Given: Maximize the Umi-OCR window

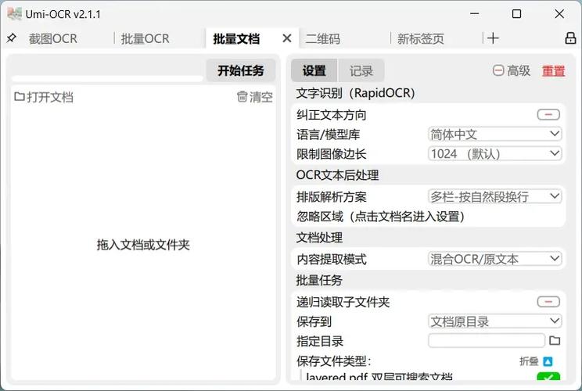Looking at the screenshot, I should coord(516,14).
